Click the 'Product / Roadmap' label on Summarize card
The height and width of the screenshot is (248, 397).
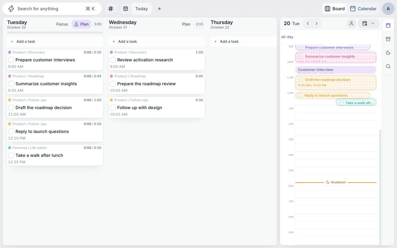(x=28, y=76)
